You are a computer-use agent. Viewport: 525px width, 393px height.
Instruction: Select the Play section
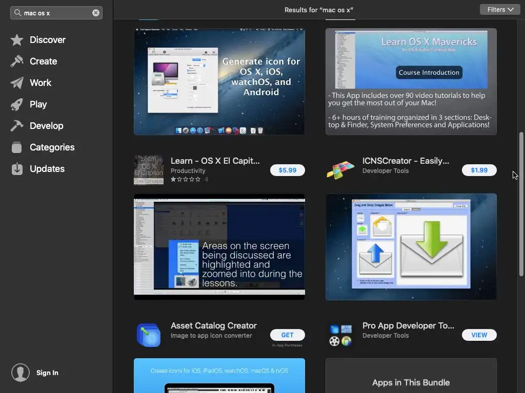[38, 104]
